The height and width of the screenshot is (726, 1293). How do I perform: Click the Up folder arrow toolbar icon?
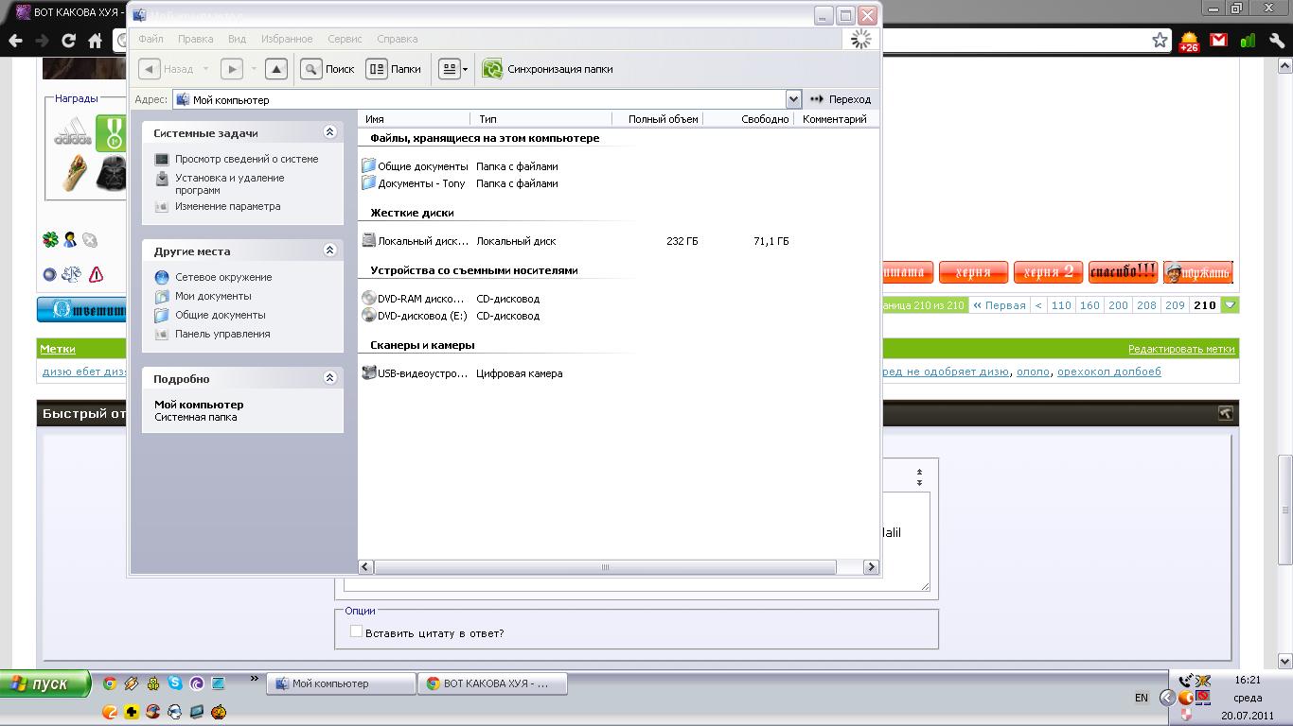coord(275,69)
